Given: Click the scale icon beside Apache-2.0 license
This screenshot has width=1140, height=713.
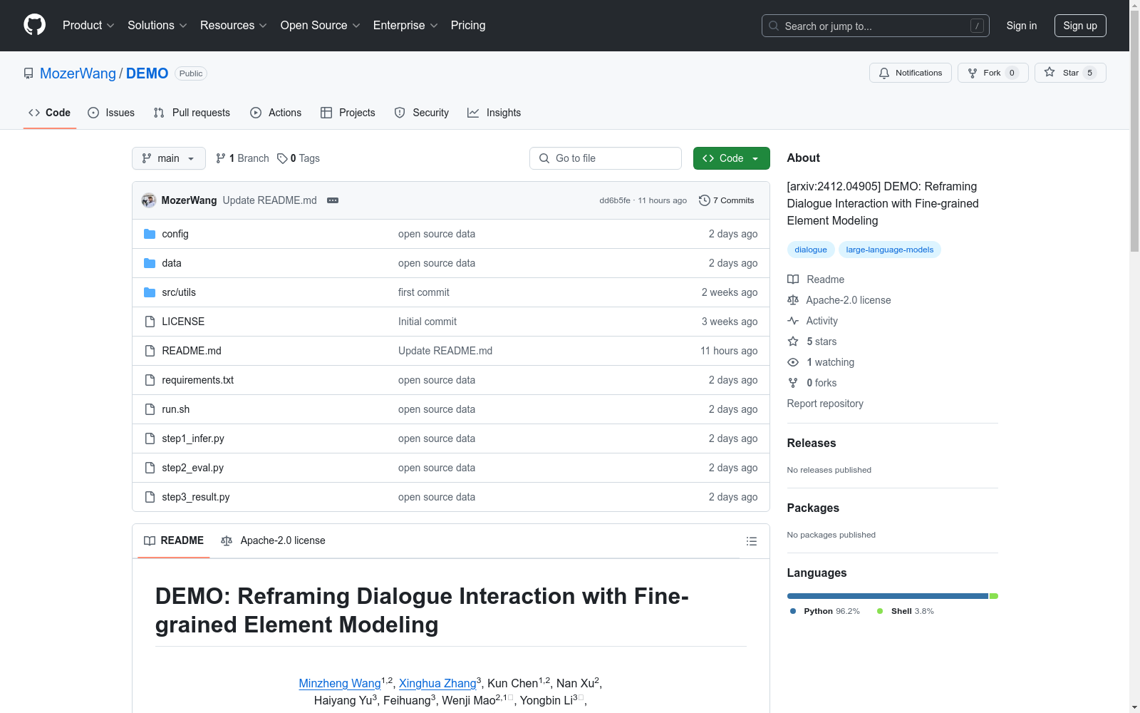Looking at the screenshot, I should [793, 300].
